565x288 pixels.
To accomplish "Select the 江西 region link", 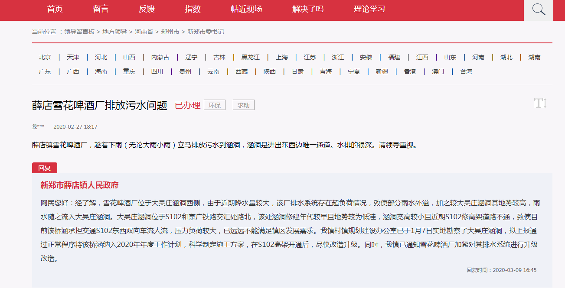I will [x=422, y=57].
